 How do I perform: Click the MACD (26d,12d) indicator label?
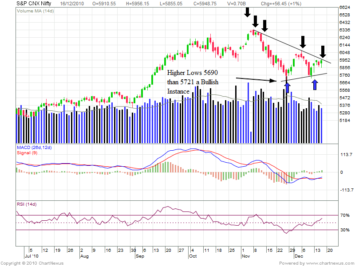click(x=35, y=148)
